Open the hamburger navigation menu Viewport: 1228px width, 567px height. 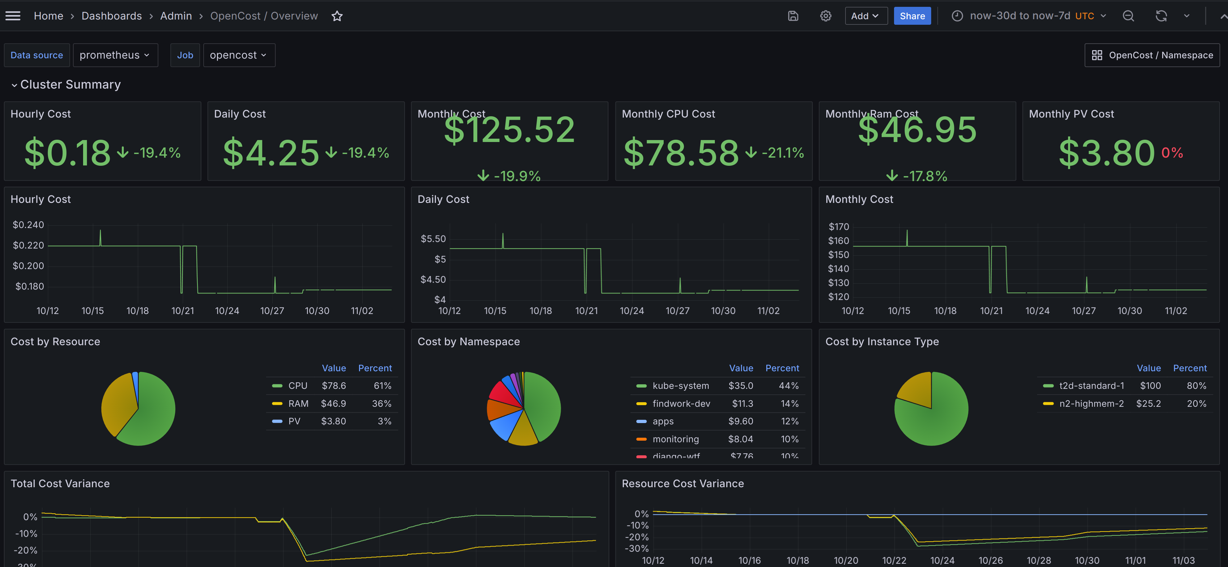coord(13,16)
